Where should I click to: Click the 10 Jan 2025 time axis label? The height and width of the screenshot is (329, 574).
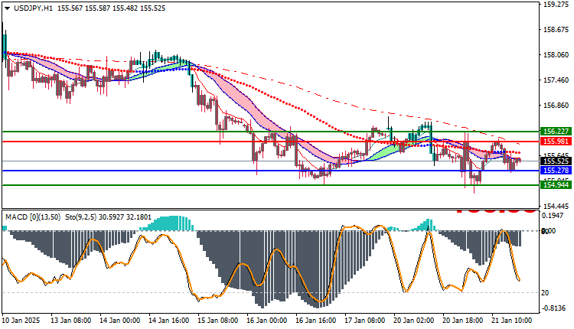pyautogui.click(x=21, y=321)
